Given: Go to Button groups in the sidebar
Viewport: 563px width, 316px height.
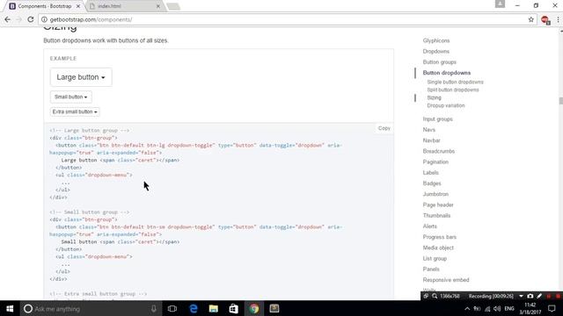Looking at the screenshot, I should [x=440, y=62].
